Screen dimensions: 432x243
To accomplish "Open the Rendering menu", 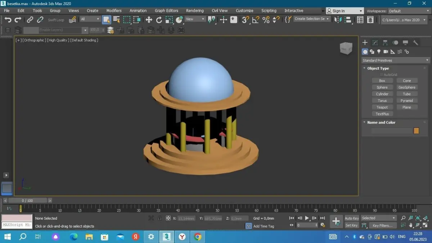I will pos(194,11).
